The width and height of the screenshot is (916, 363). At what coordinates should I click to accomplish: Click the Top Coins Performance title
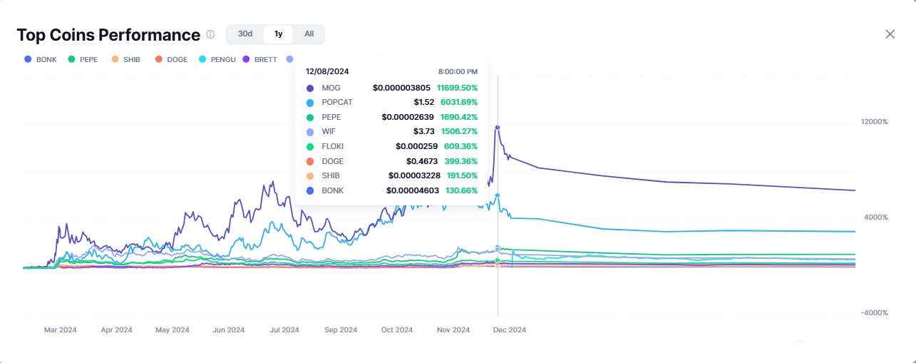click(108, 35)
